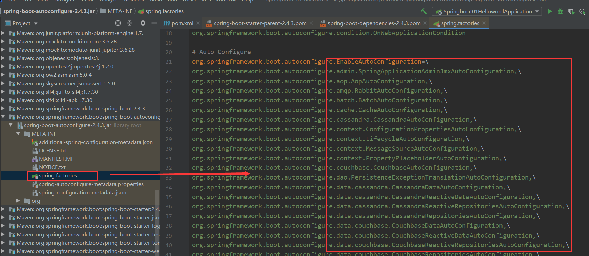The image size is (589, 256).
Task: Start debugging with the bug icon
Action: 560,11
